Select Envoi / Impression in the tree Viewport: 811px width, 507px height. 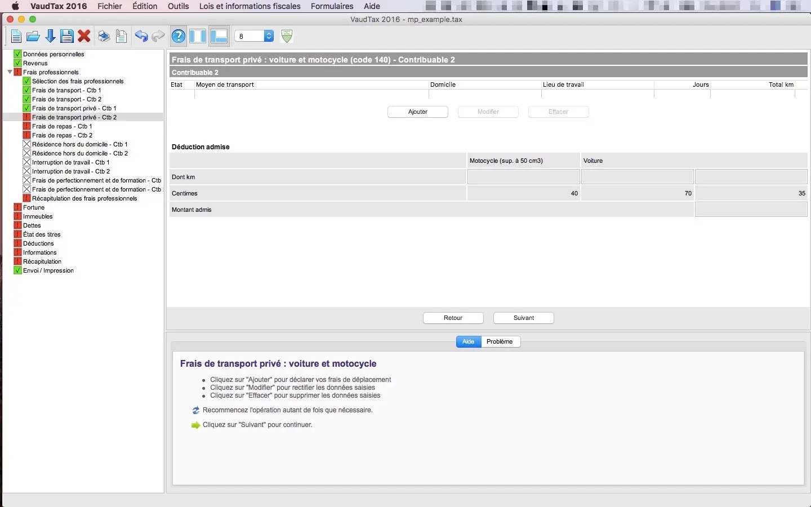[48, 270]
